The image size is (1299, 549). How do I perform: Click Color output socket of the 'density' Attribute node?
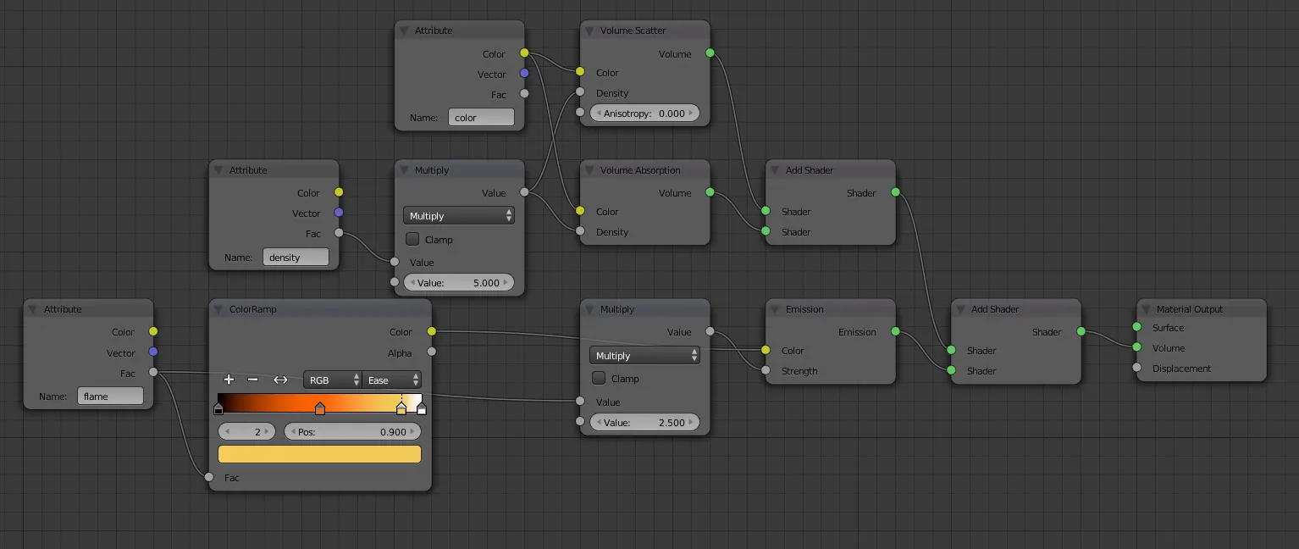pos(339,192)
